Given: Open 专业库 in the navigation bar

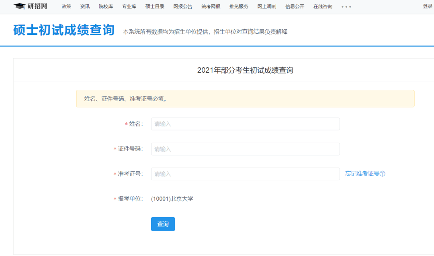Looking at the screenshot, I should coord(129,6).
